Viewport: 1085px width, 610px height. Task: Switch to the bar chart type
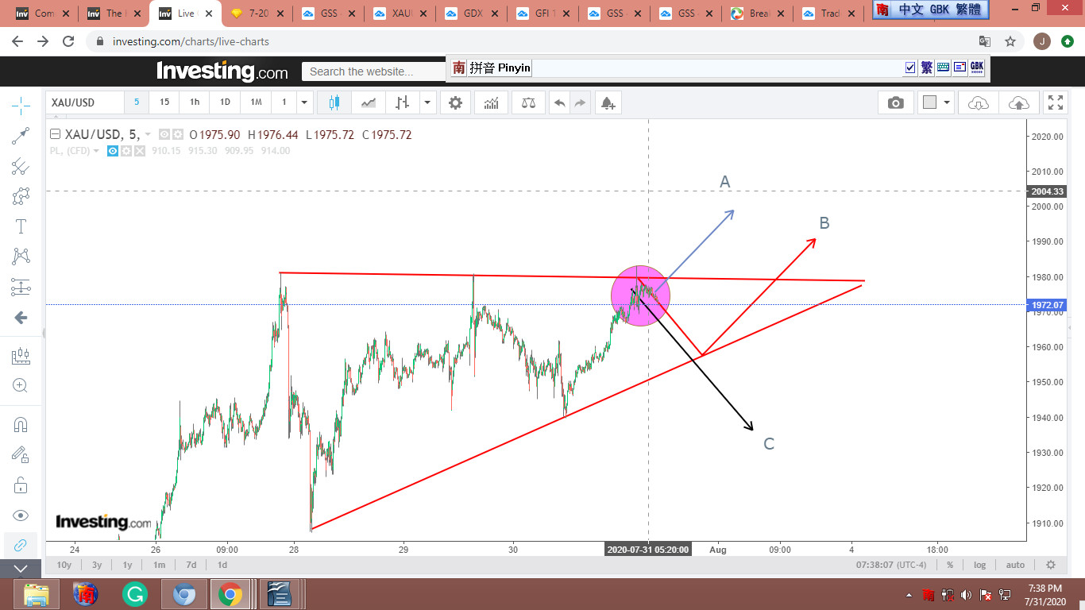pyautogui.click(x=403, y=102)
